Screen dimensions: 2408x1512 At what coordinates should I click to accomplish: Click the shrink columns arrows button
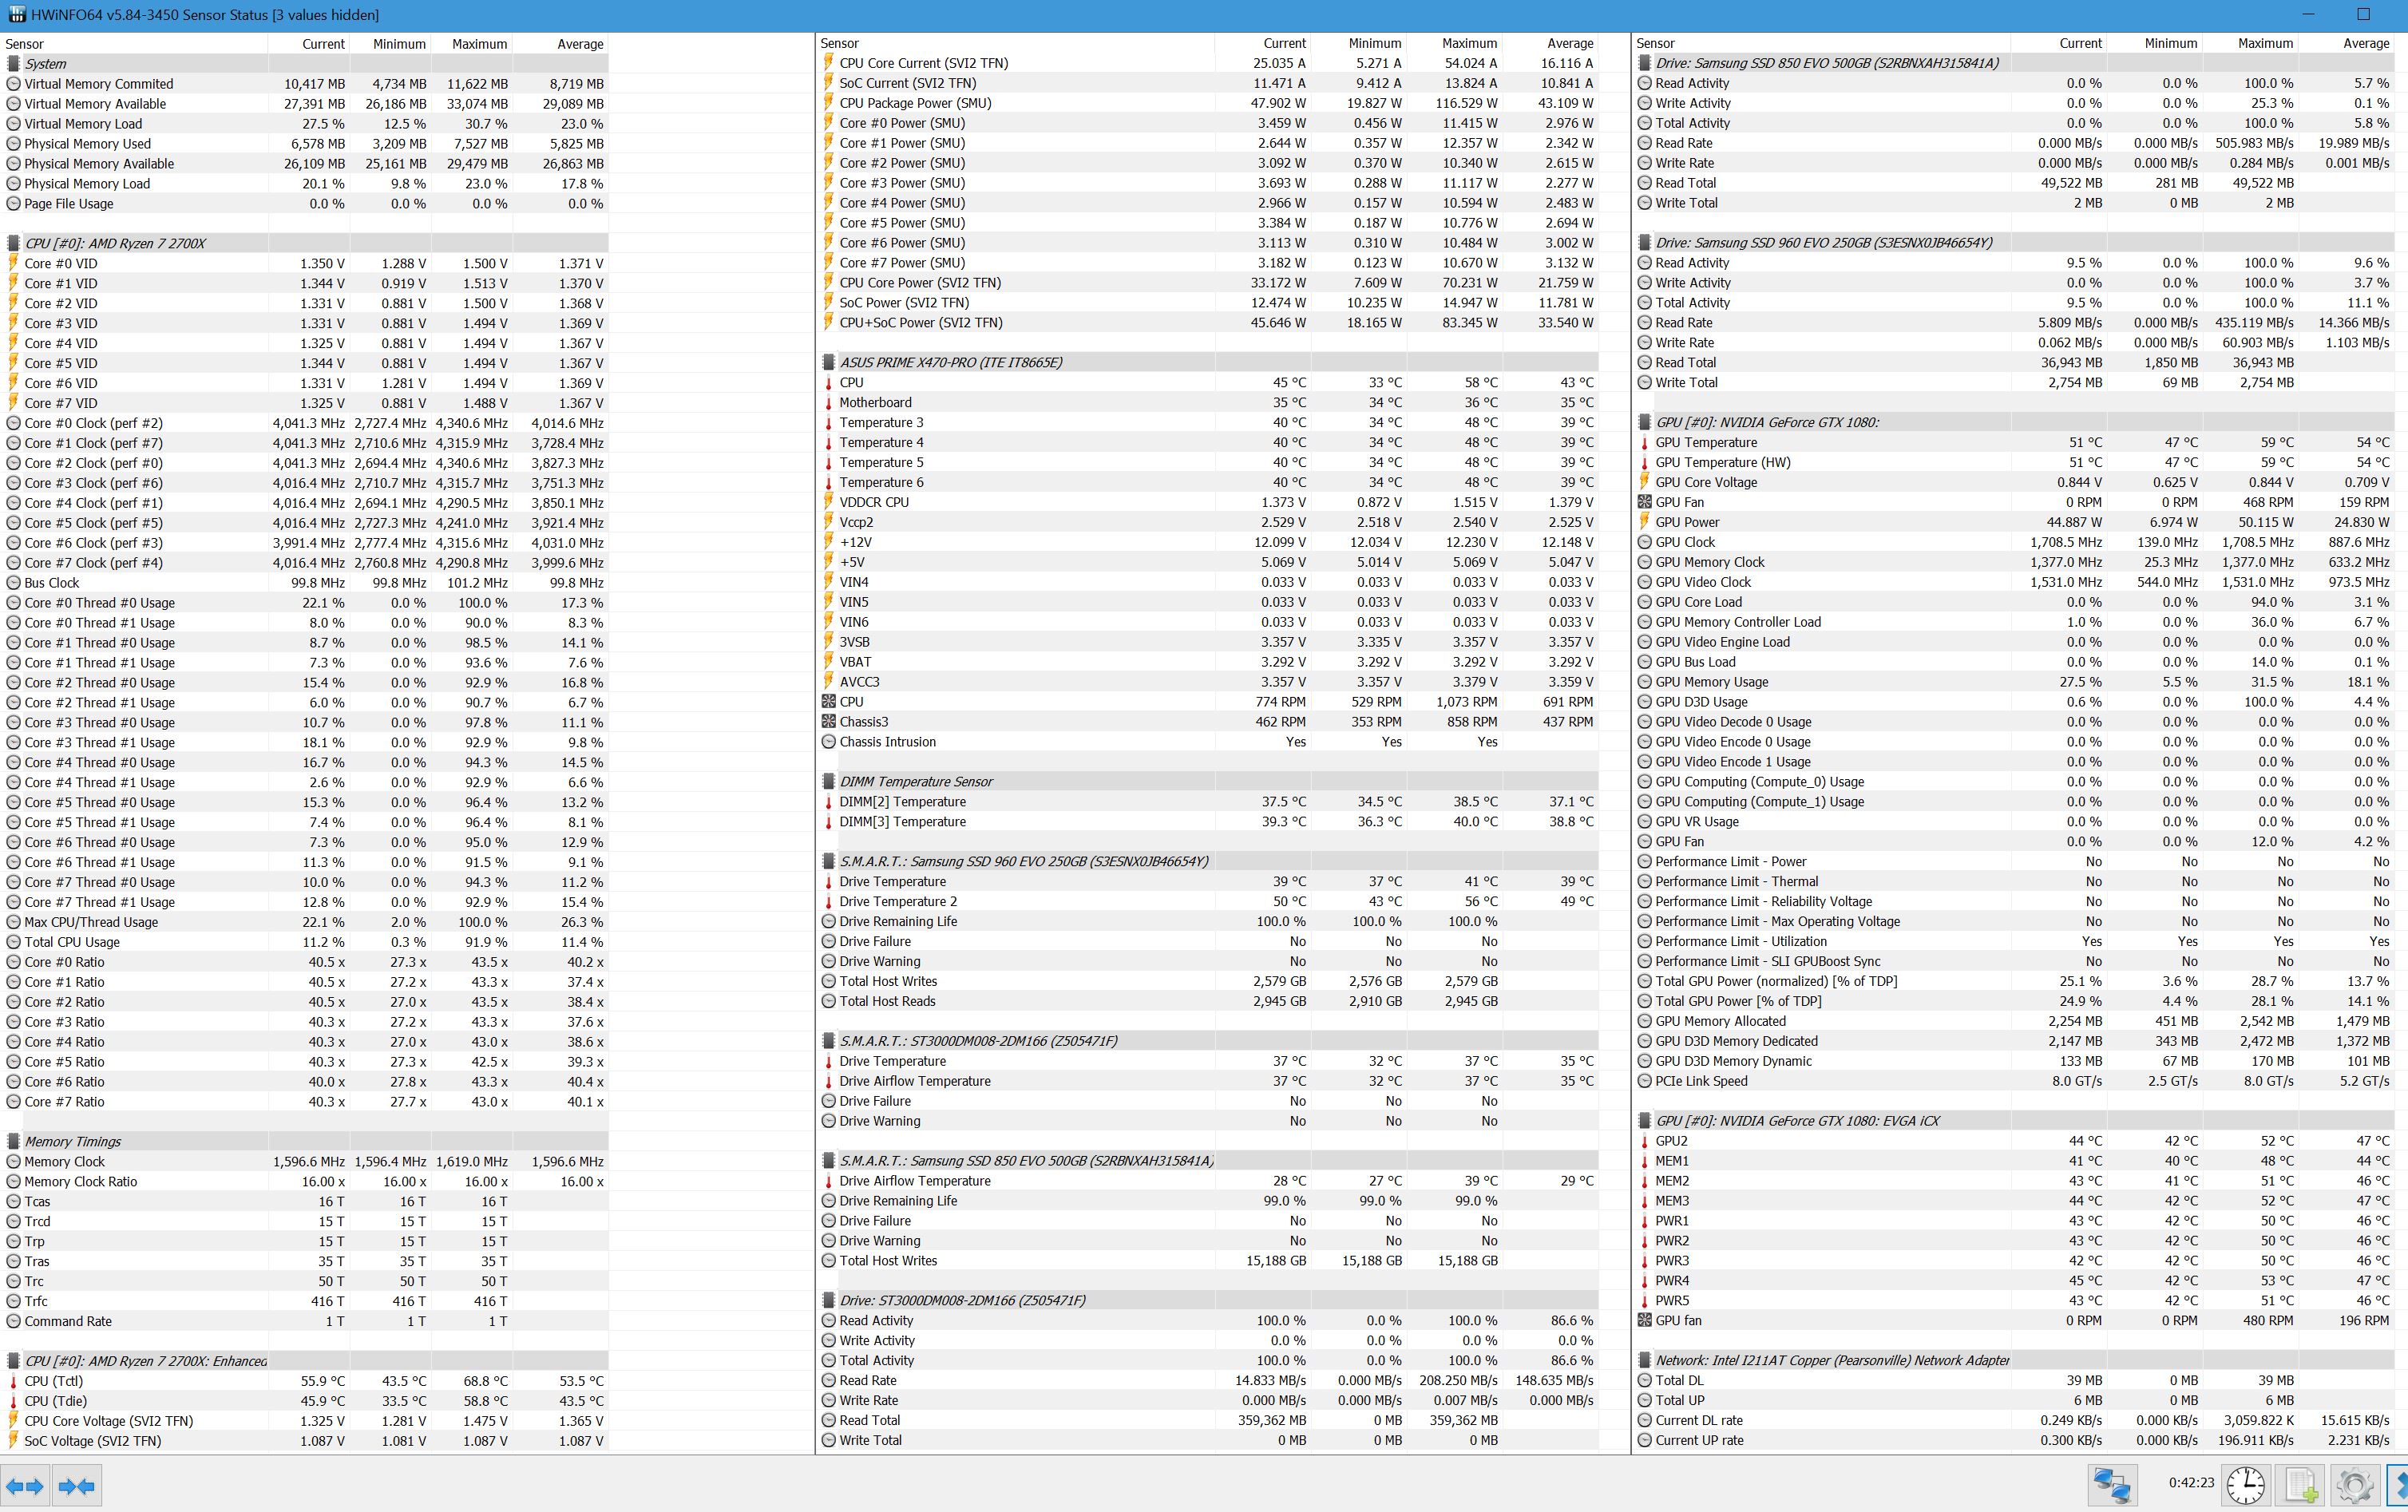(77, 1485)
